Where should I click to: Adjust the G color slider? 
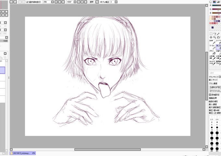coord(216,9)
